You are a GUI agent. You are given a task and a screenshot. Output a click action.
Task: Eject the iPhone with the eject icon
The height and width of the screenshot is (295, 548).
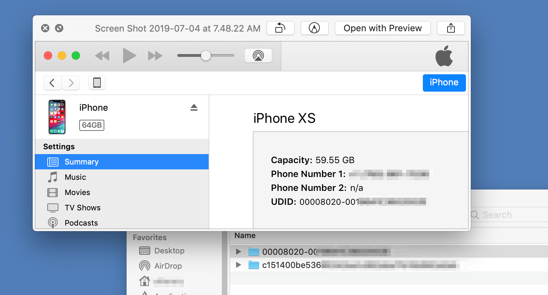194,108
